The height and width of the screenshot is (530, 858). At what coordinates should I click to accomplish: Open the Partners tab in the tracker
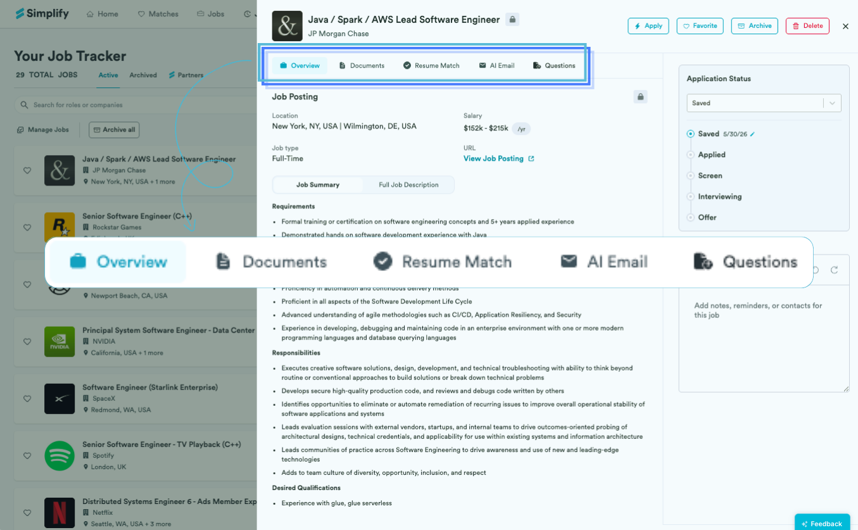(x=186, y=75)
